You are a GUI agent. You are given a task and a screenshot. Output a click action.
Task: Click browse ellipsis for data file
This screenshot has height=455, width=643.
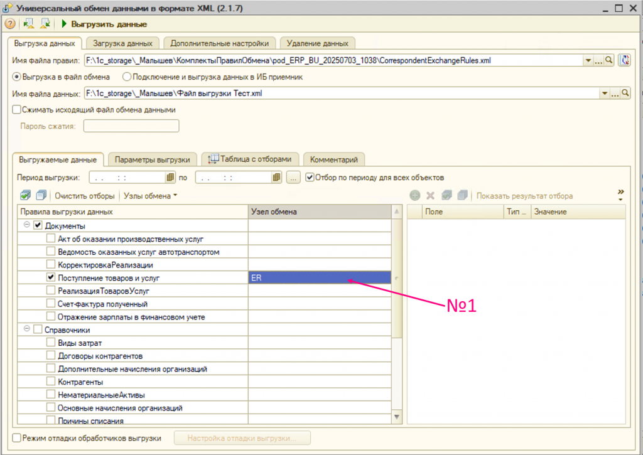tap(615, 93)
